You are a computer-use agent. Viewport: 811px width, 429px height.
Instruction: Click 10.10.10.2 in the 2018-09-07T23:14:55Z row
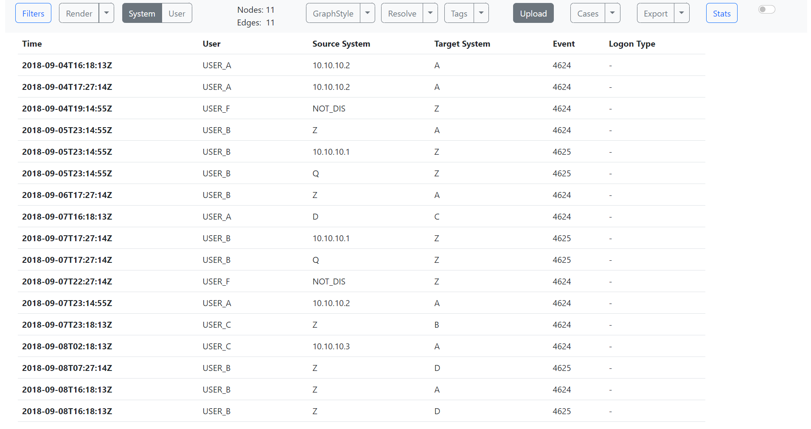coord(331,303)
